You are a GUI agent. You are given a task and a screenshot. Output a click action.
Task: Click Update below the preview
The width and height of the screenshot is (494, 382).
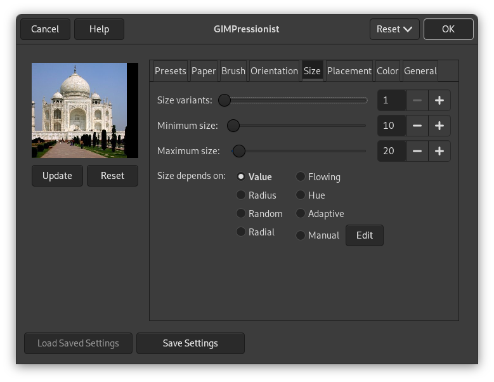pos(57,176)
